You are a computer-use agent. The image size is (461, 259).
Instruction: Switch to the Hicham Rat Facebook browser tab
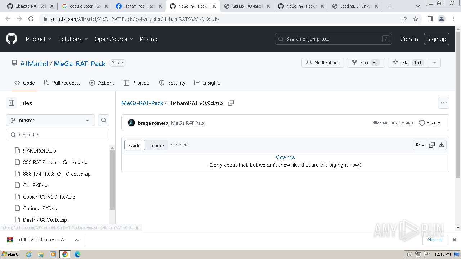(x=138, y=6)
